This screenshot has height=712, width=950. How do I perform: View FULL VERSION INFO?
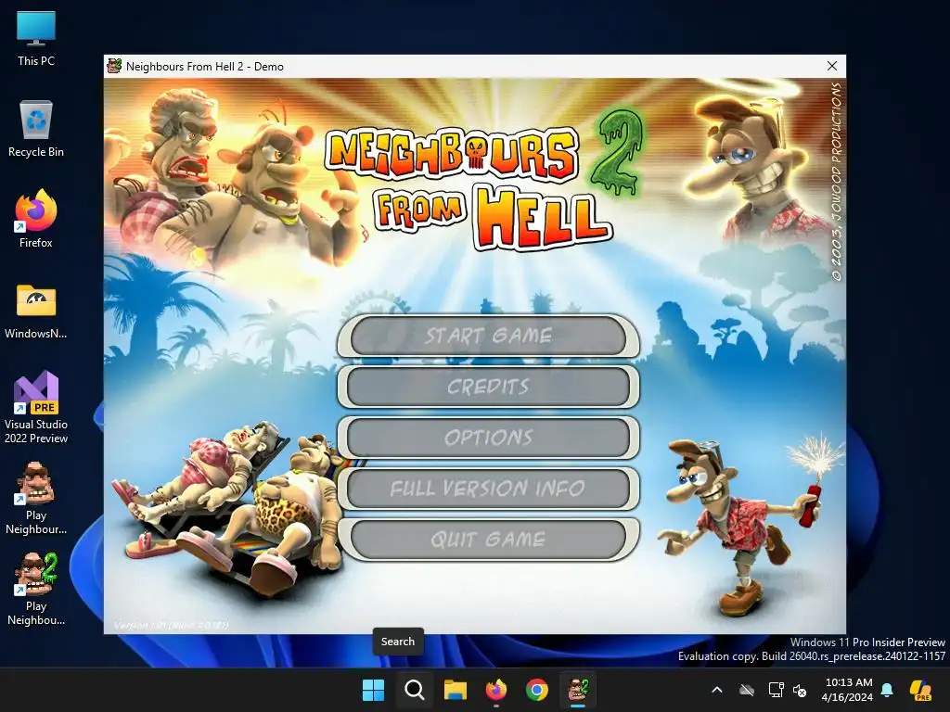tap(488, 488)
